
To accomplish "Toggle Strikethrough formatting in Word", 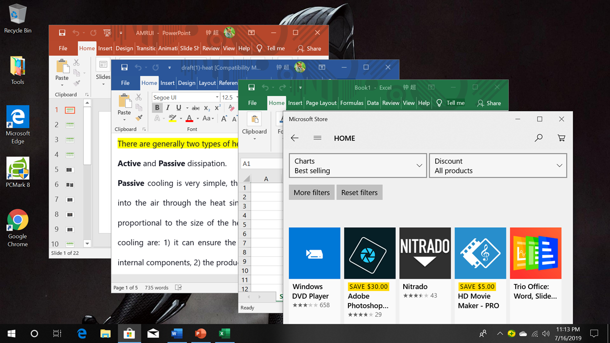I will click(x=195, y=108).
